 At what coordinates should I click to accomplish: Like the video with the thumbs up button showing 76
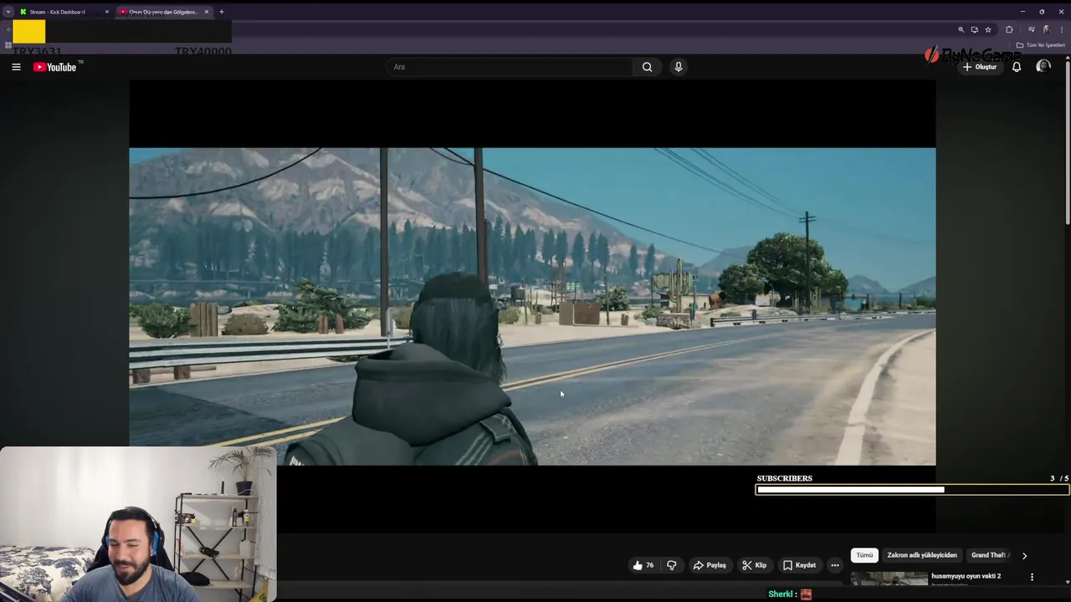coord(643,565)
